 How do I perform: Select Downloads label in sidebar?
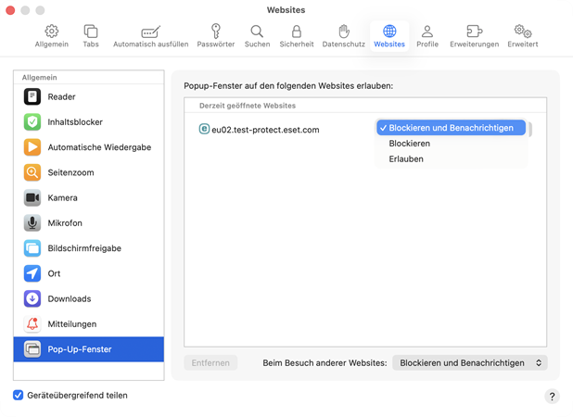(x=70, y=298)
